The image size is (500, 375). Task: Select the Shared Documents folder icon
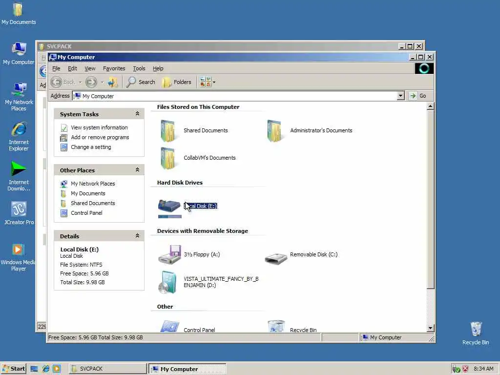pos(168,130)
